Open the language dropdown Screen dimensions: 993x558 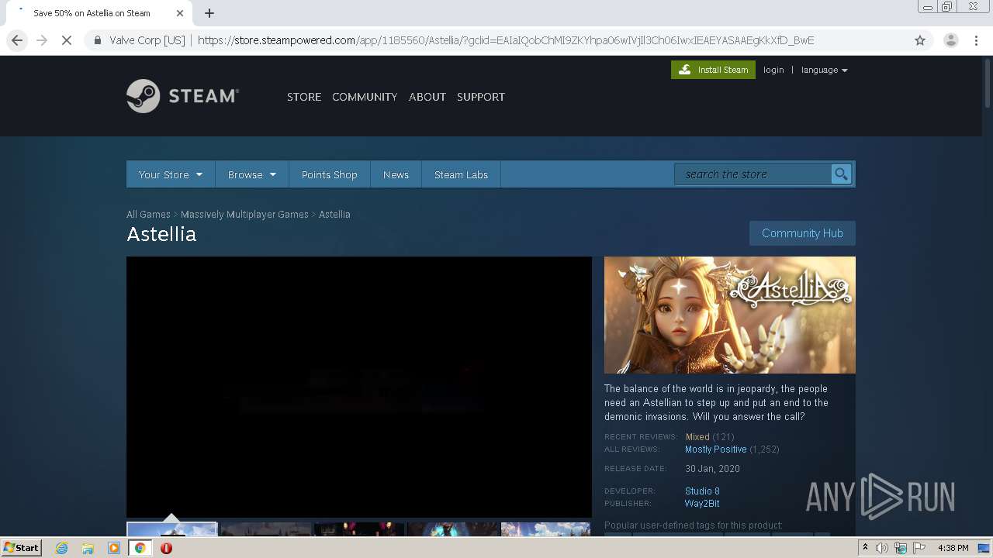[824, 70]
